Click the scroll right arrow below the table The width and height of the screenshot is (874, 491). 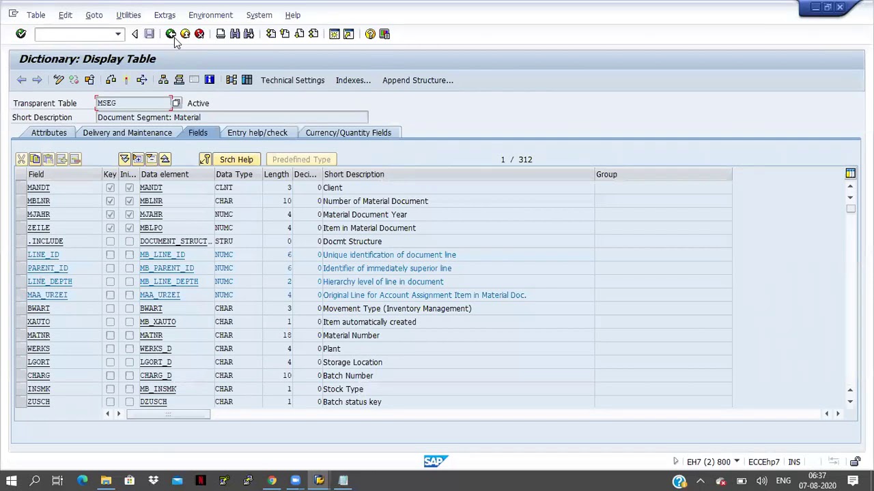838,414
